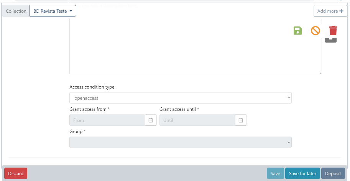Click the Access condition type label
This screenshot has width=350, height=181.
pyautogui.click(x=92, y=87)
